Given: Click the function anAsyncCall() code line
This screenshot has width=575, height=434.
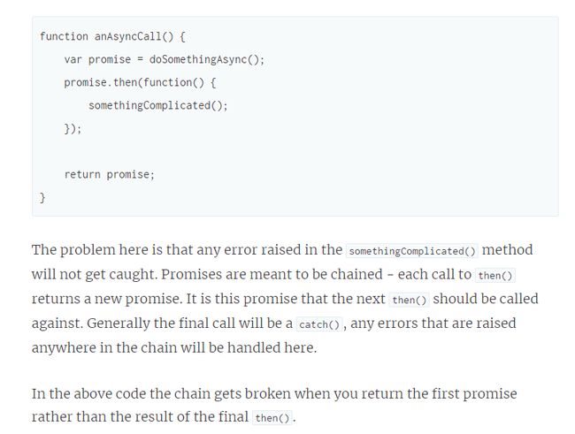Looking at the screenshot, I should point(112,36).
